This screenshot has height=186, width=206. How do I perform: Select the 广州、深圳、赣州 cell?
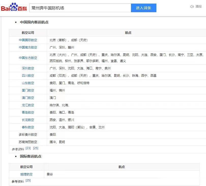tap(126, 47)
